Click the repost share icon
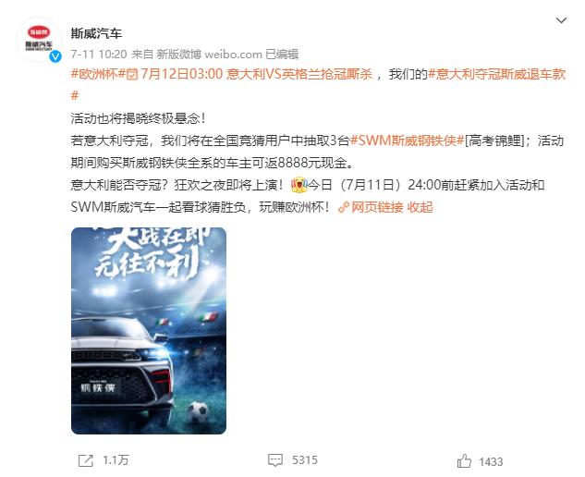Screen dimensions: 585x477 tap(86, 460)
